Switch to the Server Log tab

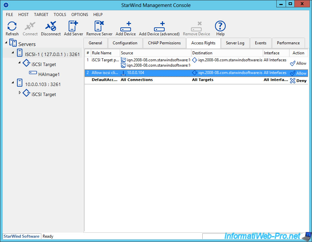(x=235, y=43)
